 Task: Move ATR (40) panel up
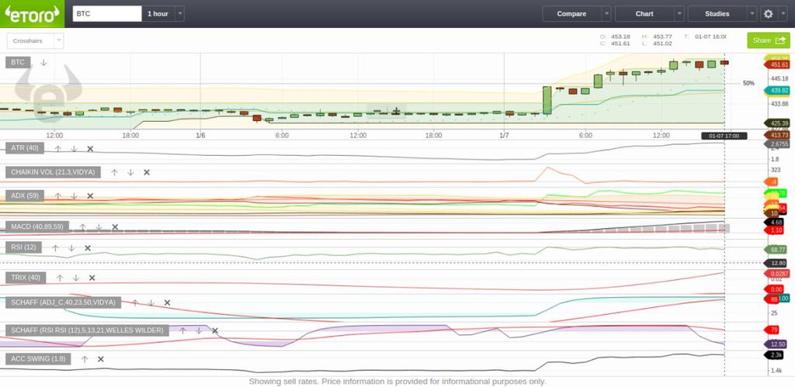click(57, 148)
